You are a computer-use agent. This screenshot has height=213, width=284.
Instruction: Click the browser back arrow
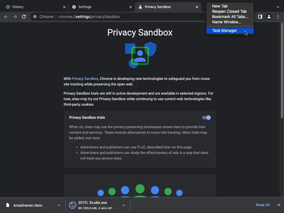point(6,17)
